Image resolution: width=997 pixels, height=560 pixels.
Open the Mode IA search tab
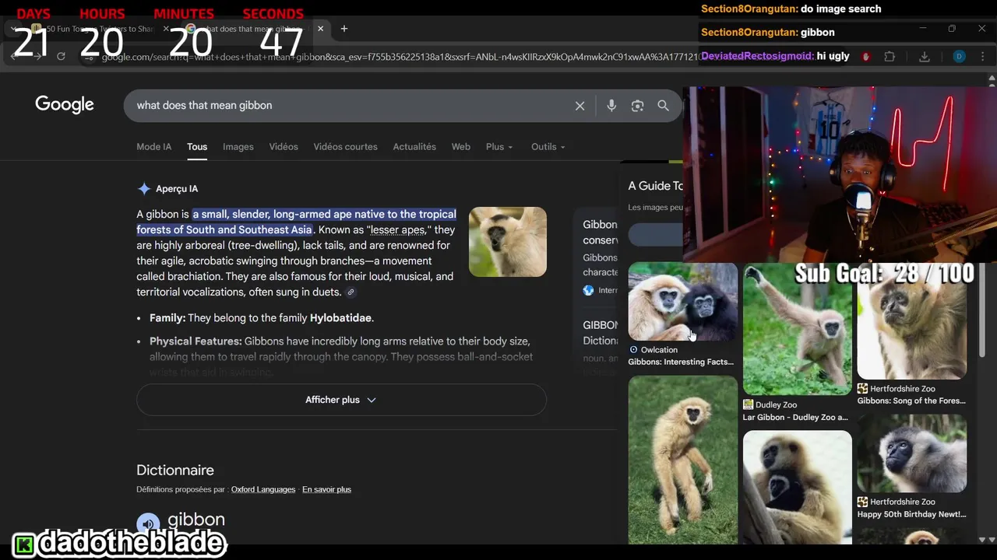coord(153,147)
